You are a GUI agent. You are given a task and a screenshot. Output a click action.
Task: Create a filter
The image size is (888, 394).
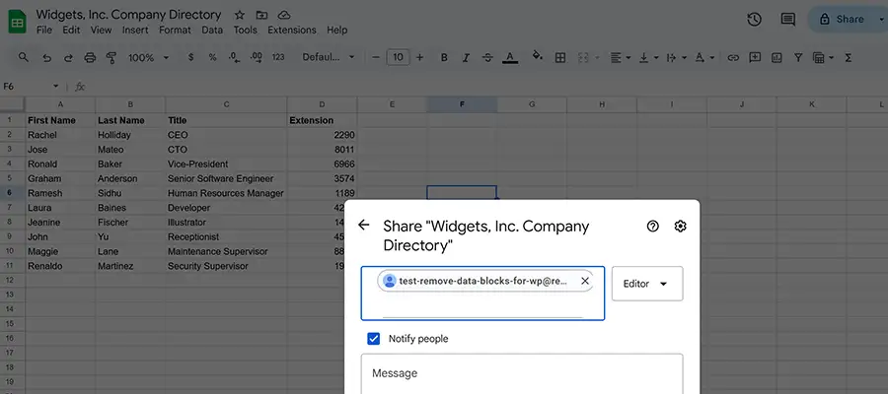click(x=798, y=57)
